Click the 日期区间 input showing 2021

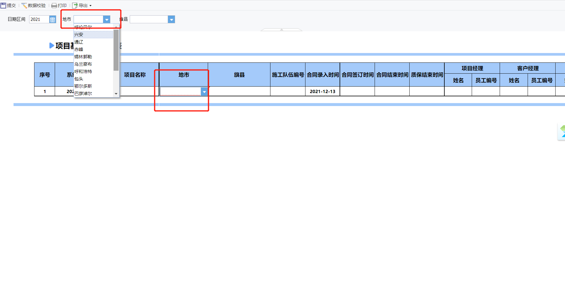[39, 19]
